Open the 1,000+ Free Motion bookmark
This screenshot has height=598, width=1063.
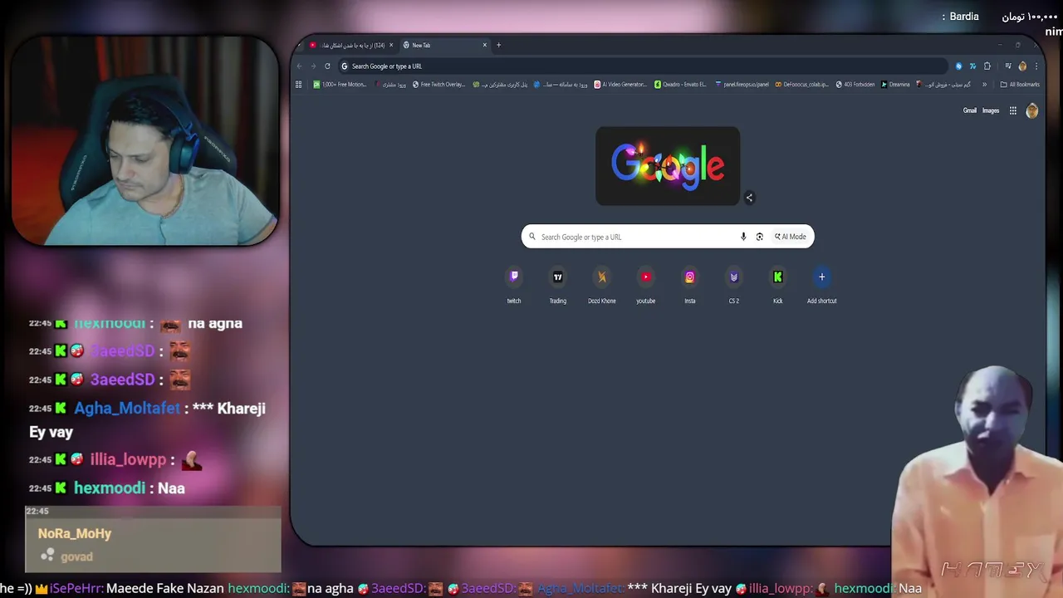click(340, 84)
